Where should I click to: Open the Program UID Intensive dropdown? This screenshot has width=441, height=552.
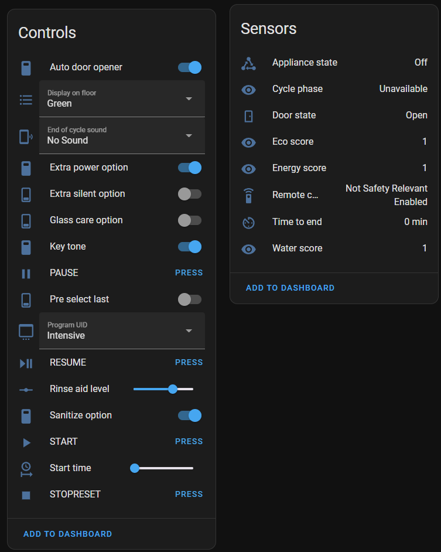[122, 330]
